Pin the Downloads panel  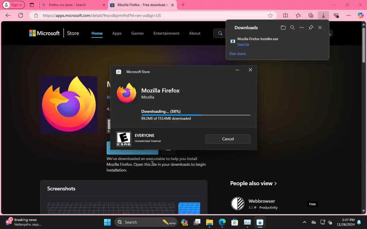pos(311,27)
